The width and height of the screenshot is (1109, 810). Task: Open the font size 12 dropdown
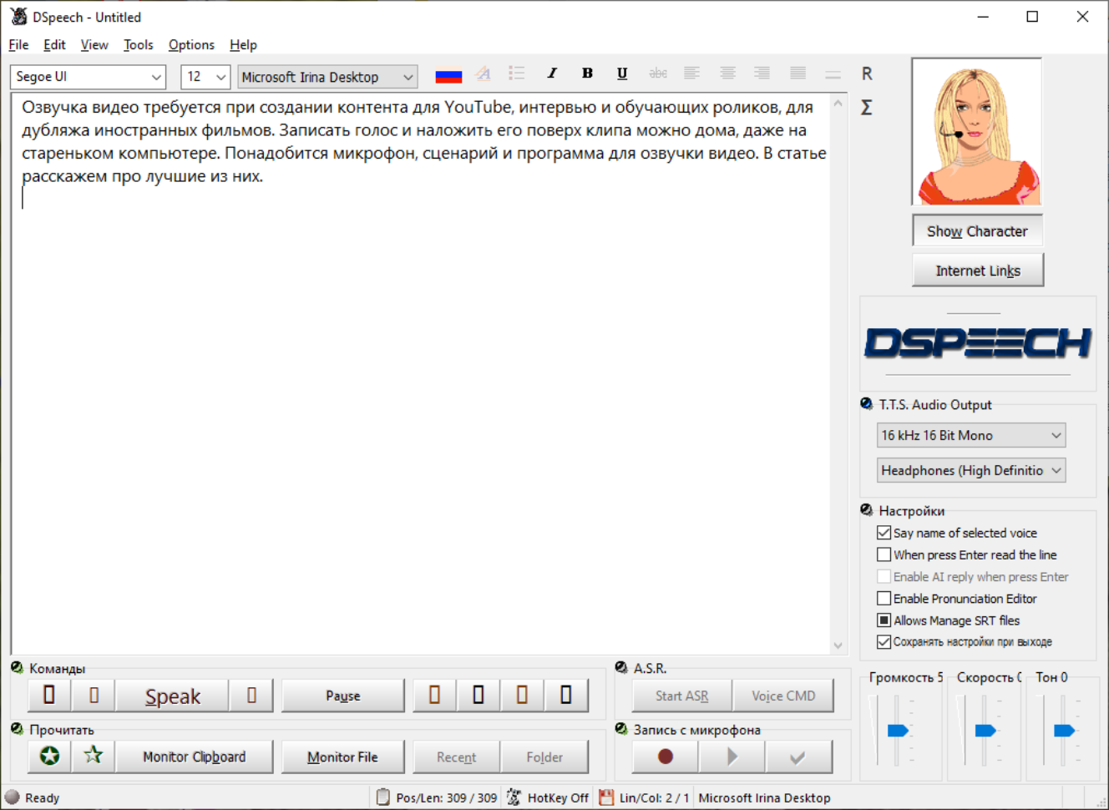[x=205, y=77]
